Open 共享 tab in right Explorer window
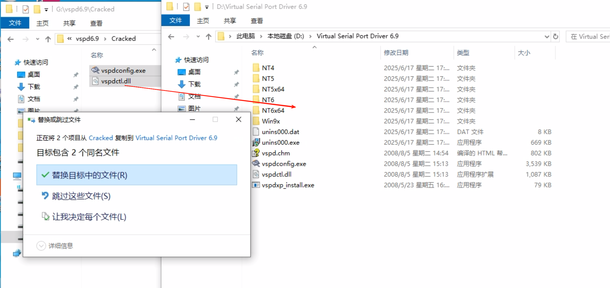Image resolution: width=610 pixels, height=288 pixels. (230, 21)
